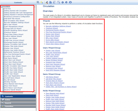The height and width of the screenshot is (111, 138).
Task: Open Remove User Hold Wizard link
Action: (55, 101)
